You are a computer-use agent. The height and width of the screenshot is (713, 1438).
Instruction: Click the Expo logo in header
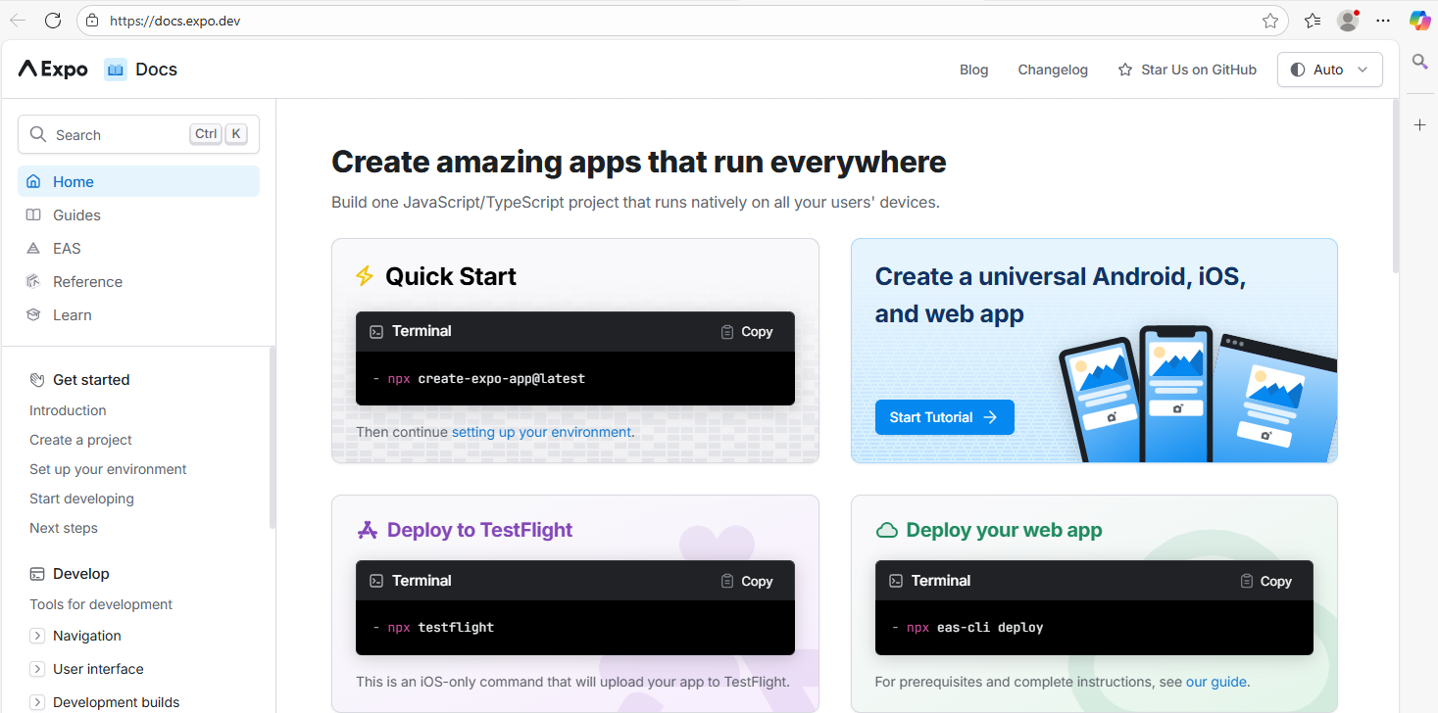point(53,70)
